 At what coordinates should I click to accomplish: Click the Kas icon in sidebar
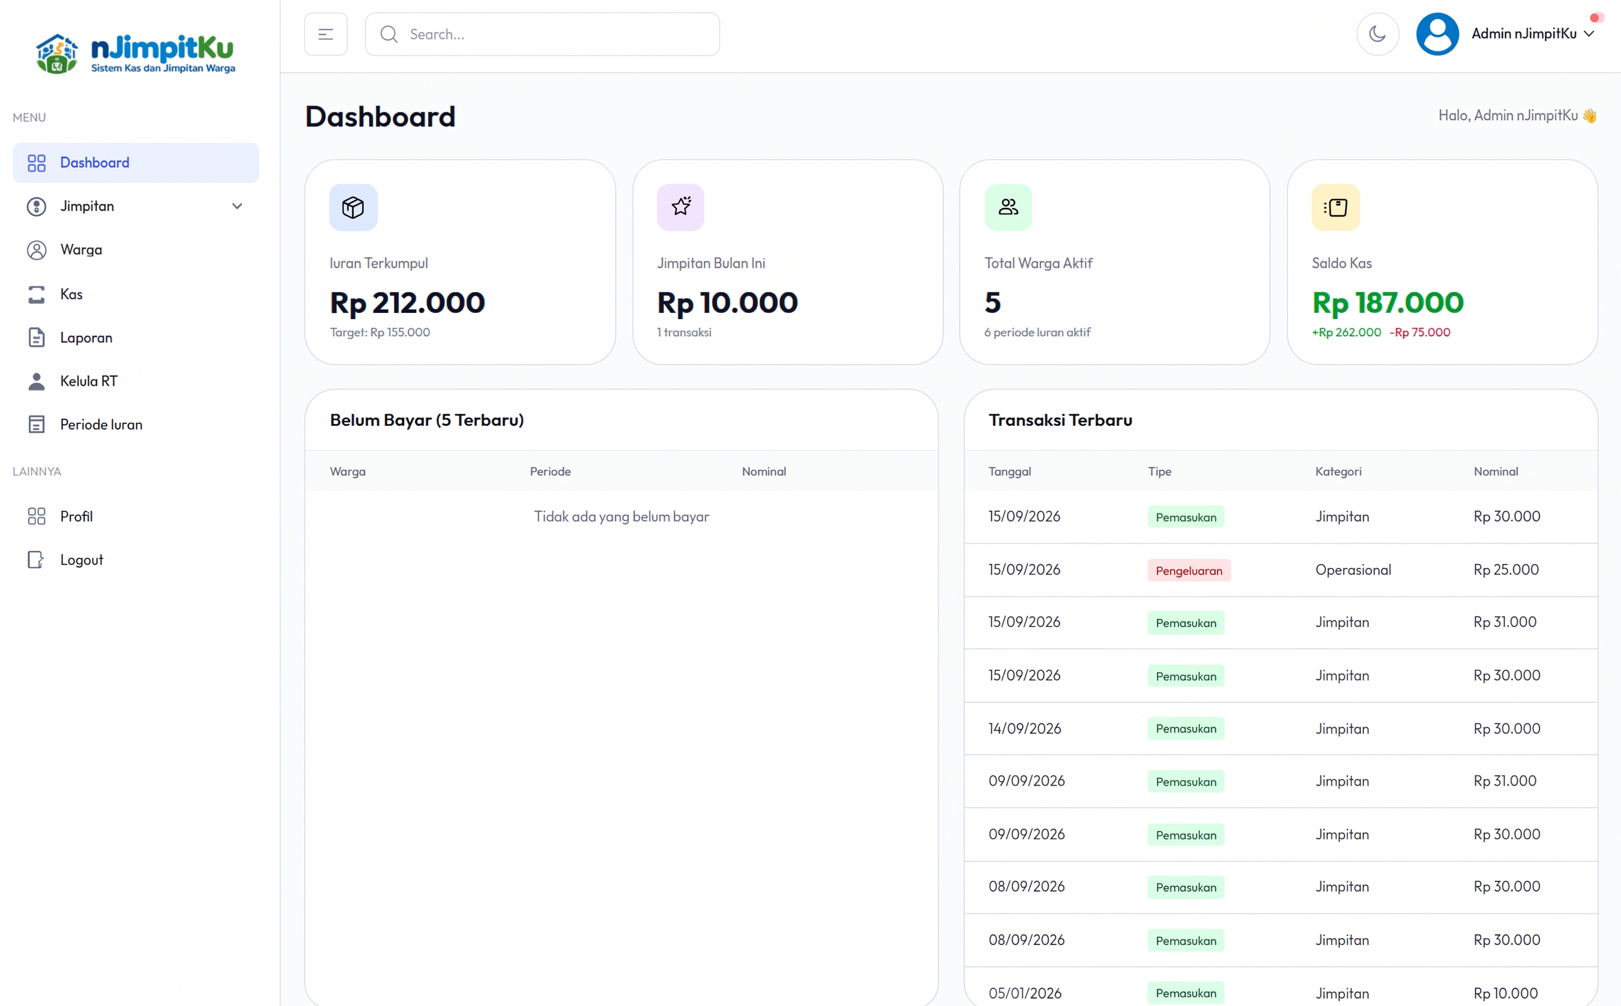tap(36, 294)
